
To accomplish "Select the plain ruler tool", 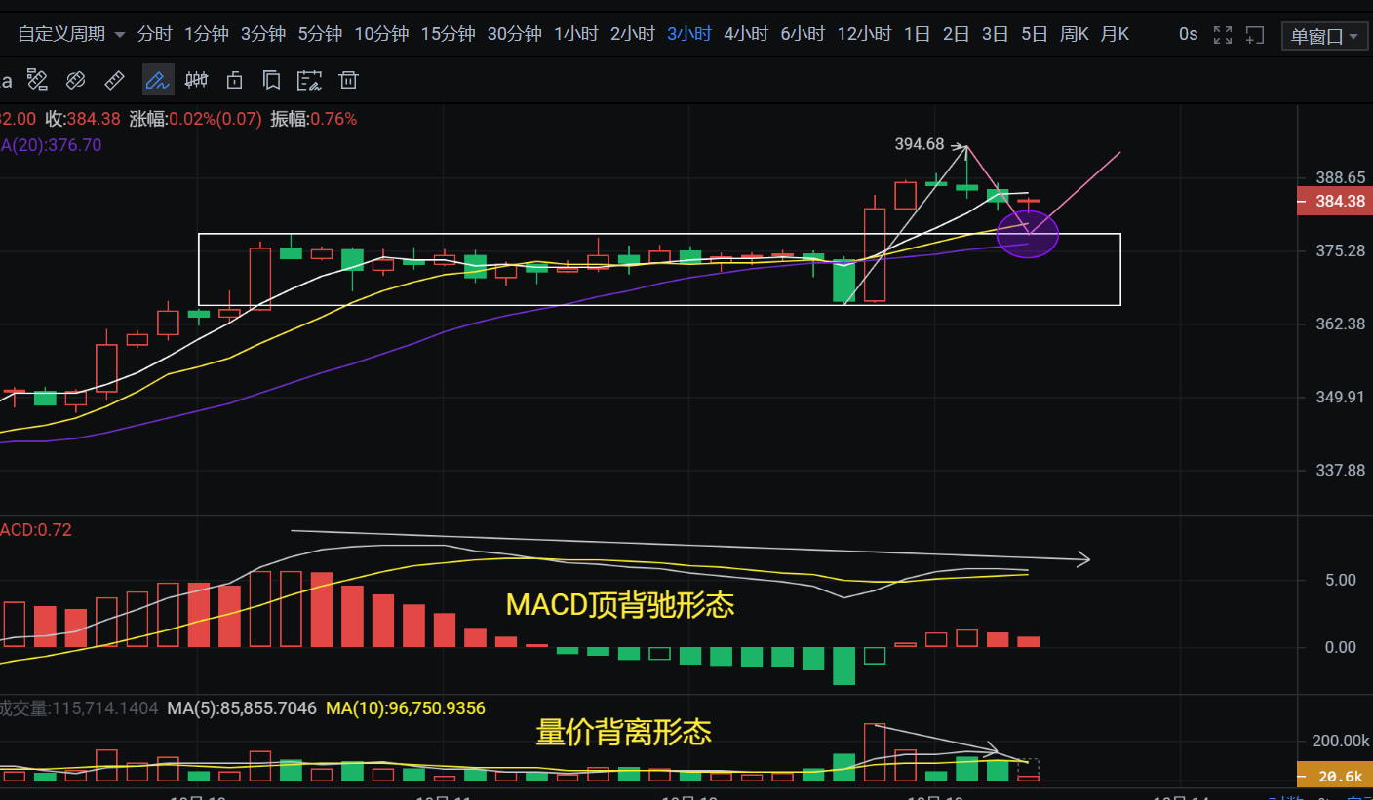I will [x=114, y=80].
